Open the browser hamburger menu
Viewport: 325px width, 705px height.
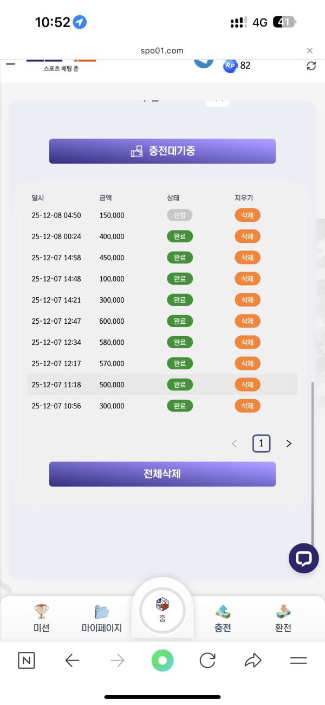298,660
